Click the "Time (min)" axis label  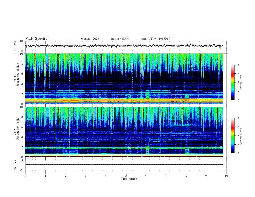click(129, 179)
